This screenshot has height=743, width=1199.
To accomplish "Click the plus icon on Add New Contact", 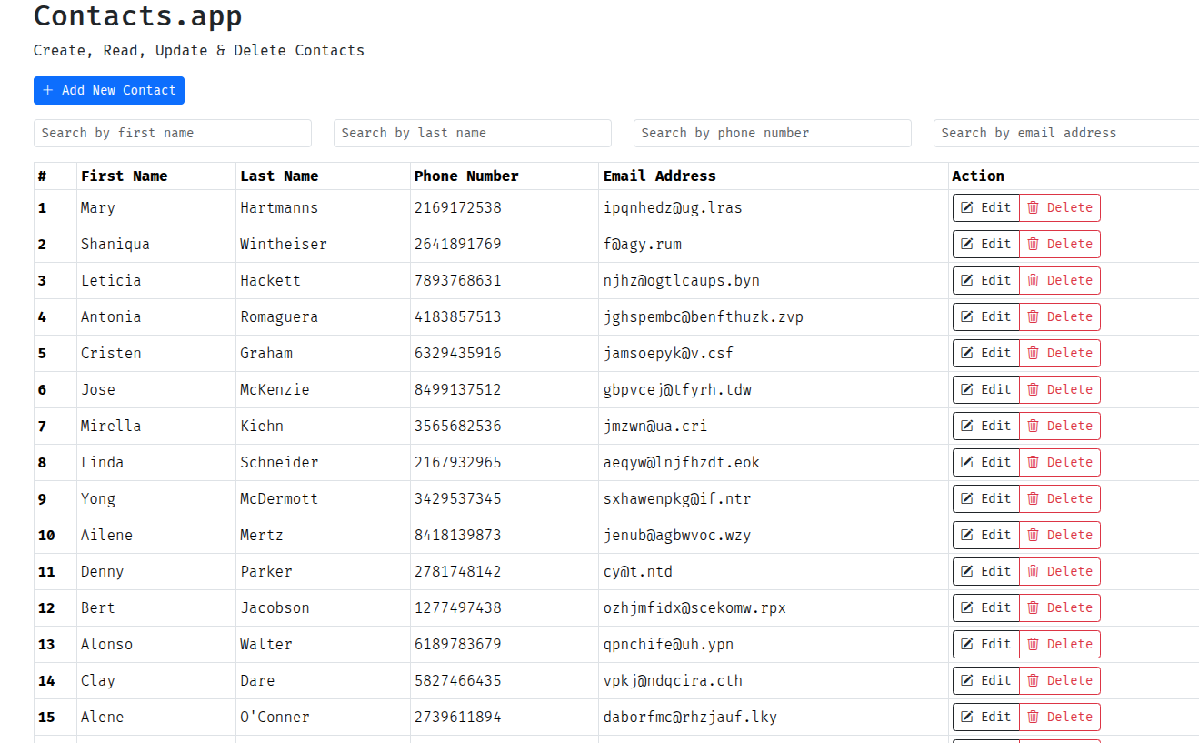I will point(48,90).
